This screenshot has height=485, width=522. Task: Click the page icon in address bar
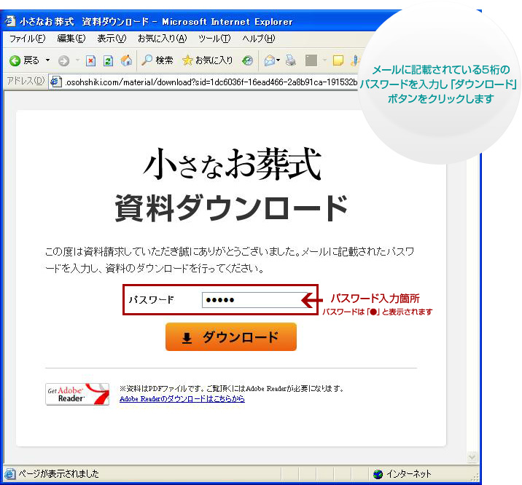[x=55, y=82]
